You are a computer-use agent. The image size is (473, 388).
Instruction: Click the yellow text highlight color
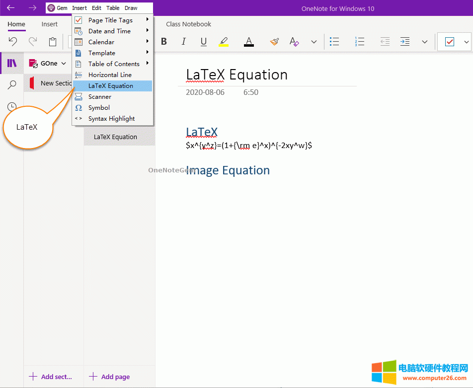click(x=224, y=42)
